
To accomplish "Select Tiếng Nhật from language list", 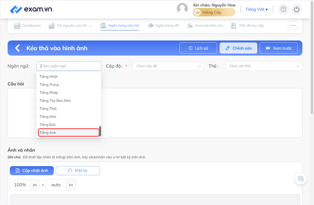I will [x=69, y=77].
